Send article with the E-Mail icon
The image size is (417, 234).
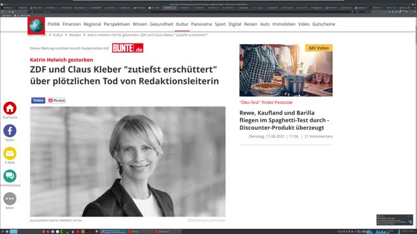pyautogui.click(x=10, y=153)
